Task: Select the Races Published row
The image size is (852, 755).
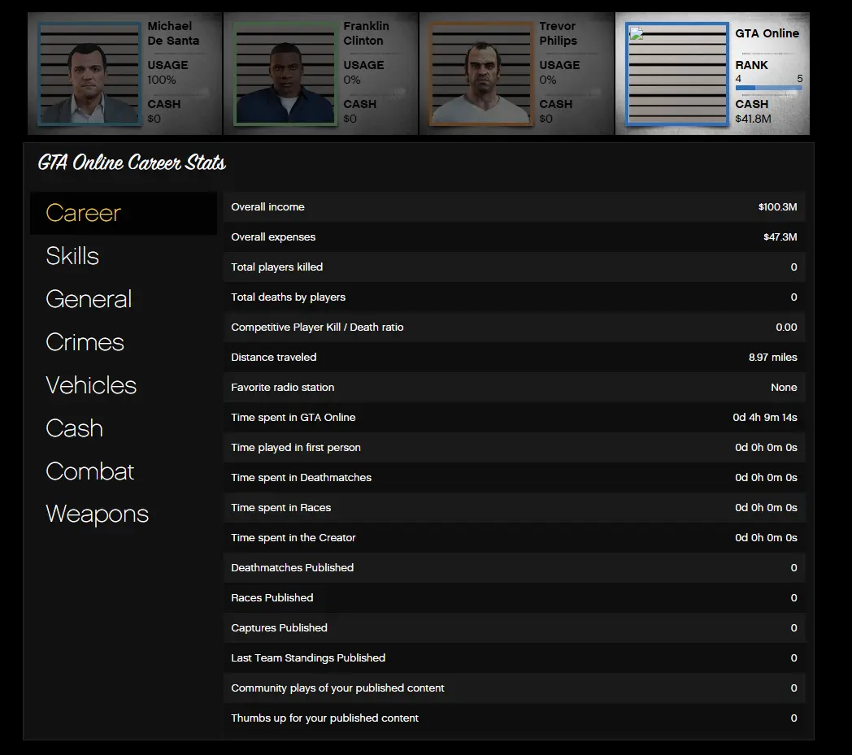Action: click(514, 597)
